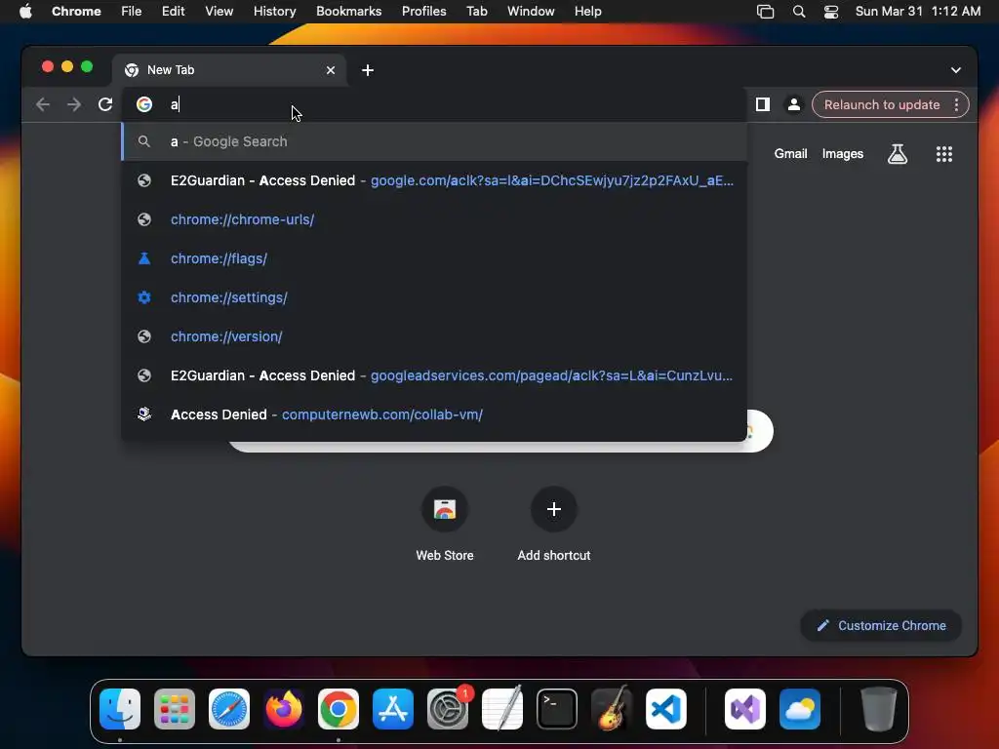
Task: Open Finder from the dock
Action: click(x=120, y=709)
